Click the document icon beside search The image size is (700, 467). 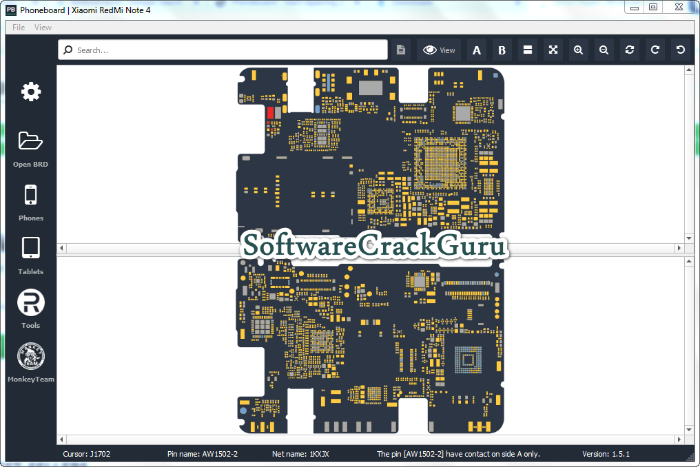401,50
